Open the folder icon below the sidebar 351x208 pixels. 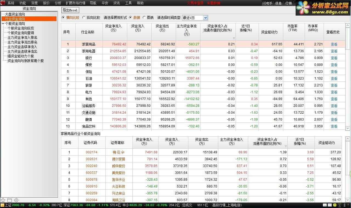10,200
